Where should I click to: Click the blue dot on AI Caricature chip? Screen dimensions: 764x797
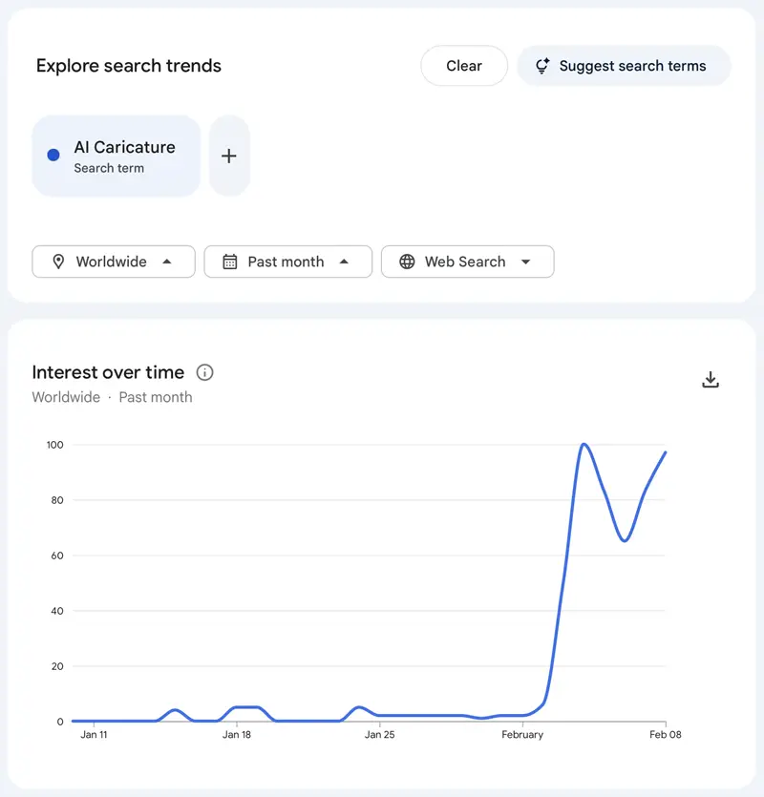tap(53, 155)
